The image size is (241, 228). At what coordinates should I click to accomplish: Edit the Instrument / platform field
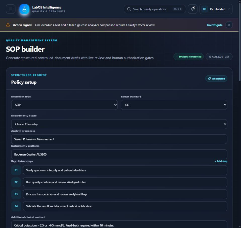pyautogui.click(x=119, y=154)
